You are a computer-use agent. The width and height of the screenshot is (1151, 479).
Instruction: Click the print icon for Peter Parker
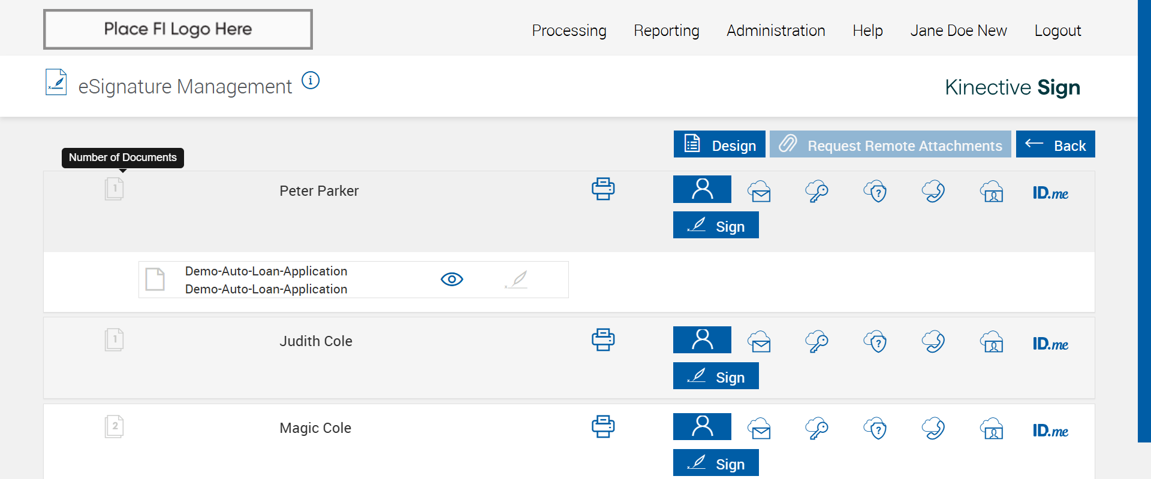click(603, 189)
